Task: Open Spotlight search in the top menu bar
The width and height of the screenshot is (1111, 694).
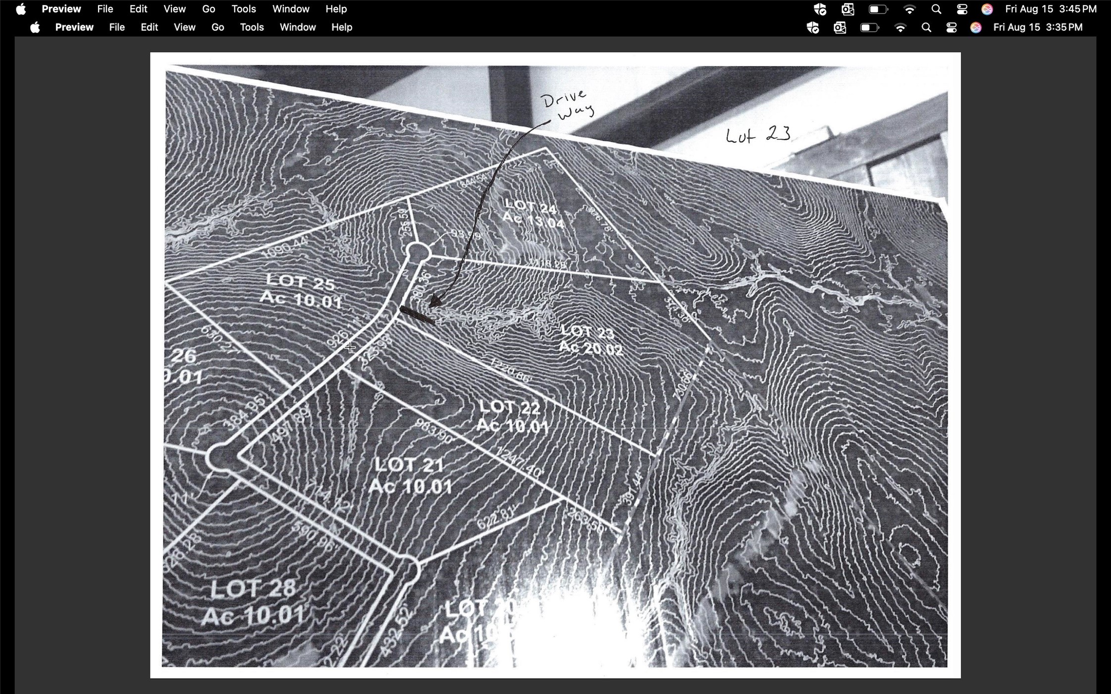Action: point(936,9)
